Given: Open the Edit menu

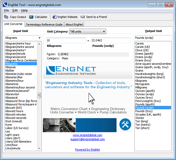Looking at the screenshot, I should click(15, 10).
